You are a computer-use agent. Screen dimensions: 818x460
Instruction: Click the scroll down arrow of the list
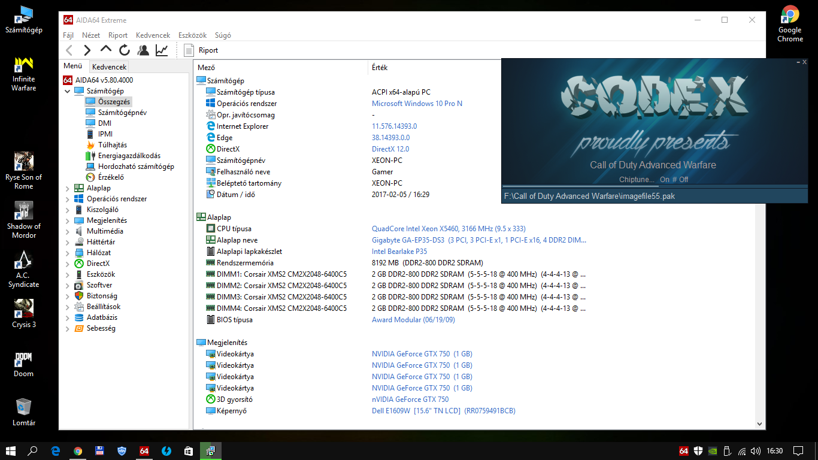tap(760, 423)
